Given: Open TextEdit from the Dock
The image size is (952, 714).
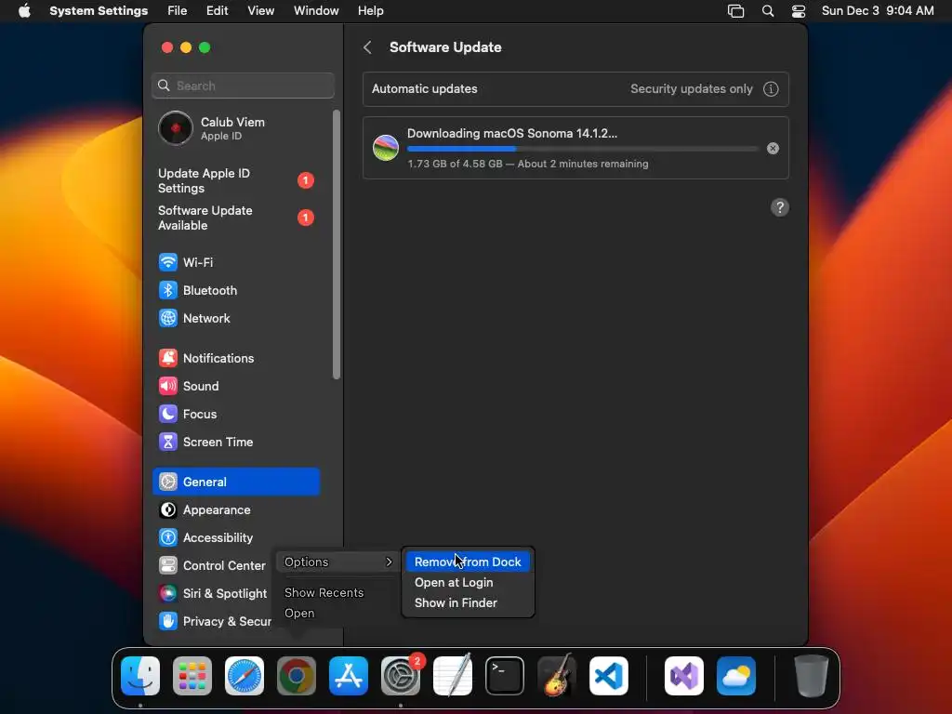Looking at the screenshot, I should tap(453, 676).
